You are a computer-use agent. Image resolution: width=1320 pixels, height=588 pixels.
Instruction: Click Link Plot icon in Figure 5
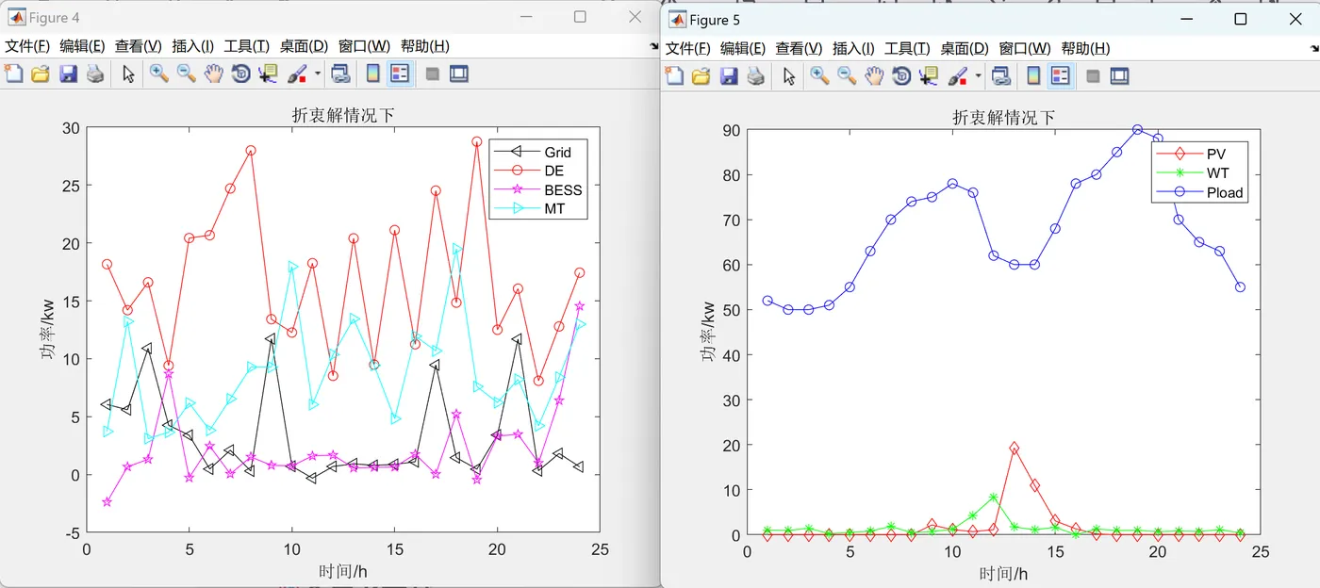(x=1001, y=75)
